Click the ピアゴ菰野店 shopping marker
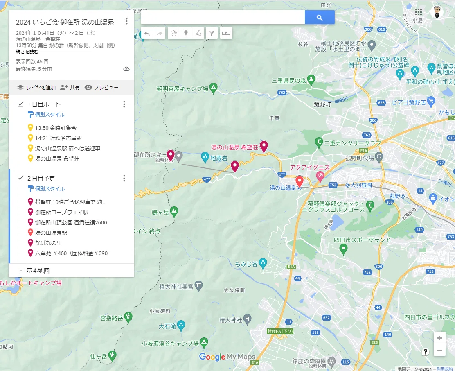 [431, 101]
